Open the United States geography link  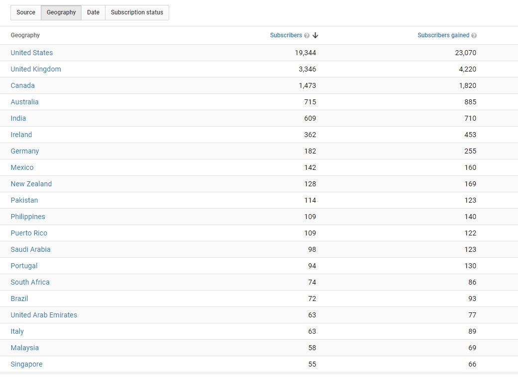pos(32,53)
